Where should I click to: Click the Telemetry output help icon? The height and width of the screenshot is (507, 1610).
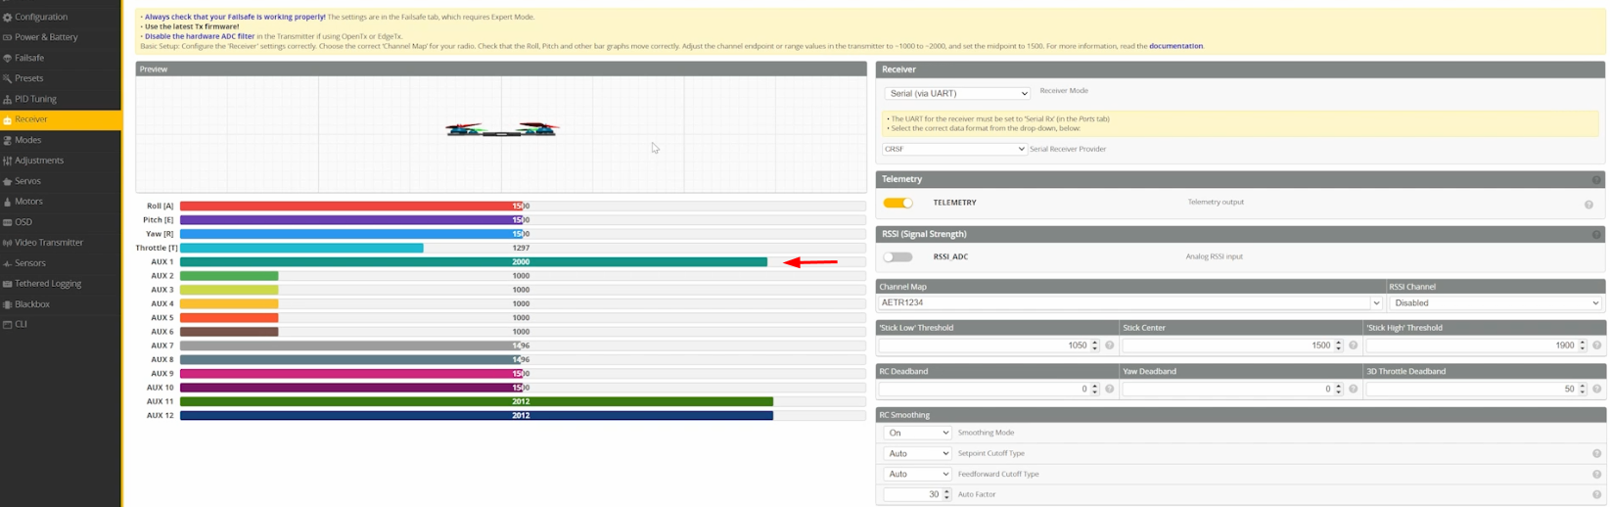(1587, 205)
